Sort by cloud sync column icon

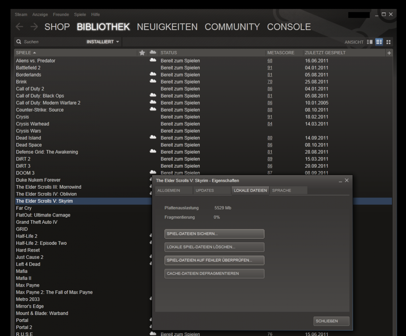(153, 52)
